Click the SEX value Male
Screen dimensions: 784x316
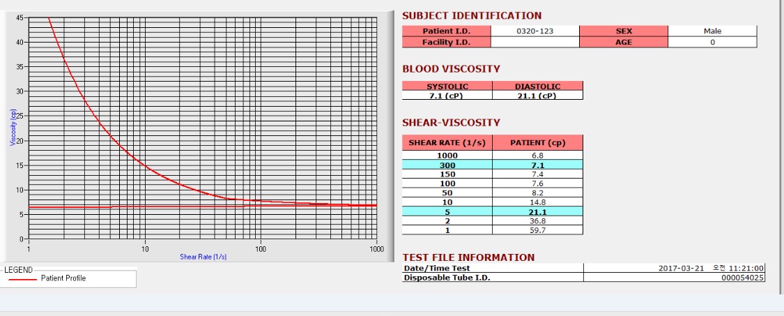pyautogui.click(x=712, y=31)
